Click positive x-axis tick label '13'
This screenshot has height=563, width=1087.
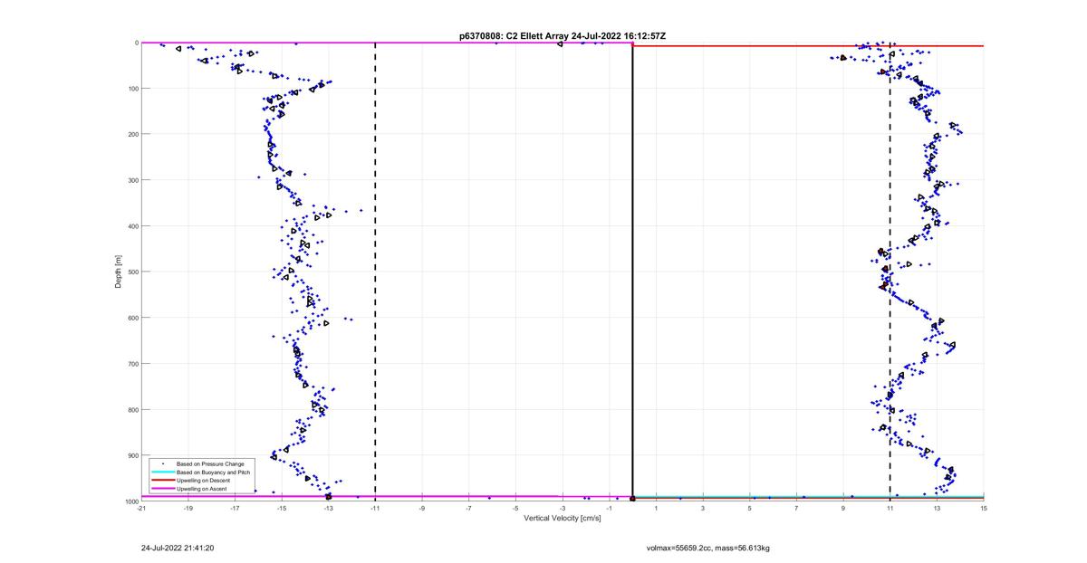(x=937, y=509)
